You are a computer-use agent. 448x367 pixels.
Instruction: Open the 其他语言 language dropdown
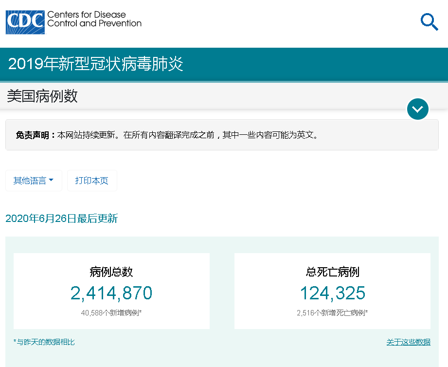[34, 180]
